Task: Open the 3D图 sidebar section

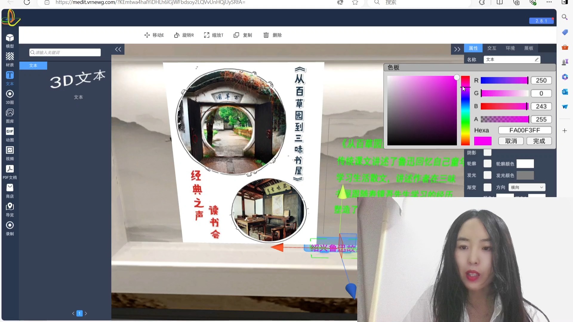Action: click(10, 97)
